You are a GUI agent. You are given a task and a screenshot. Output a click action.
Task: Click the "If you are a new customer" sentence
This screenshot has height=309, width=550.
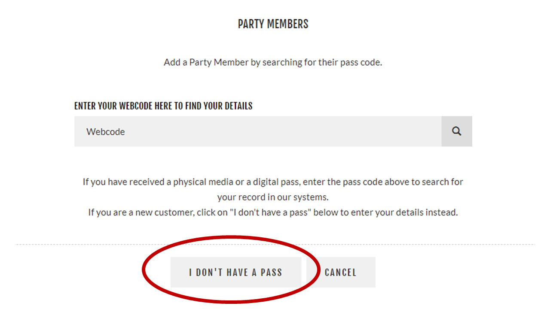coord(273,212)
